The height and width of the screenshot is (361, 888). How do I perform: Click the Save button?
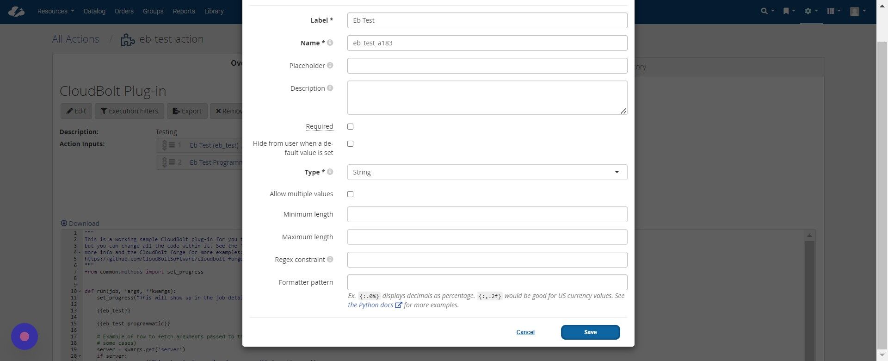[590, 332]
